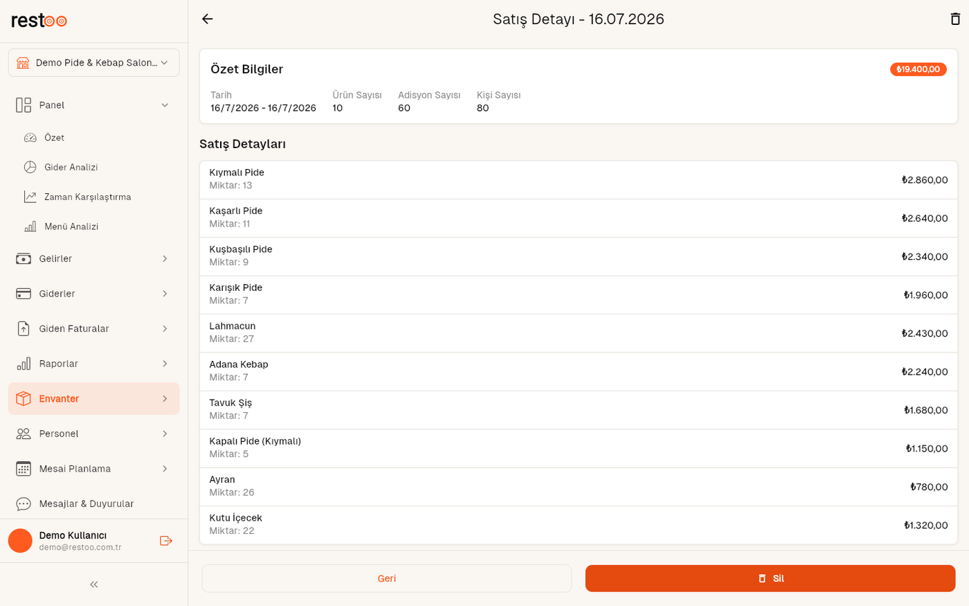Log out using the exit icon
The height and width of the screenshot is (606, 969).
(x=166, y=541)
